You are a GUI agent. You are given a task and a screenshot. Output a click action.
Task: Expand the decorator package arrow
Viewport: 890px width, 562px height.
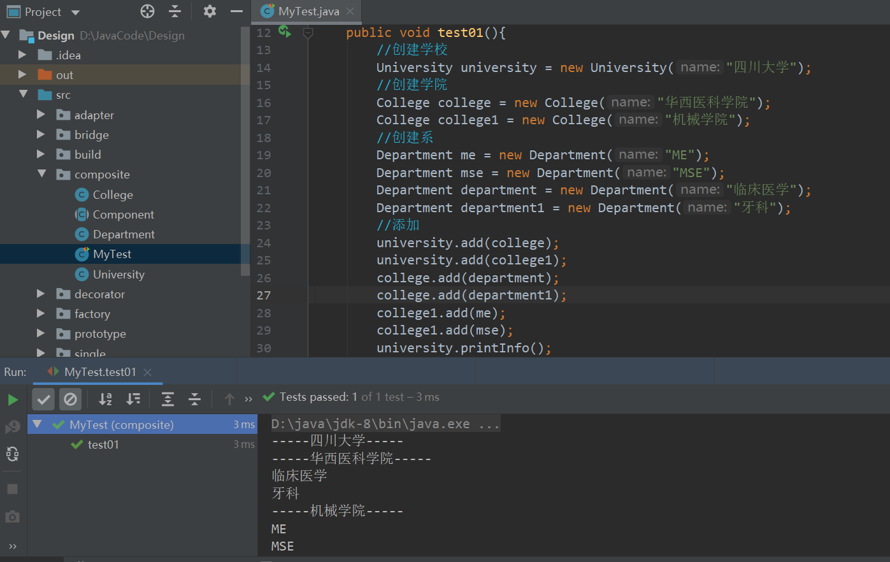tap(41, 294)
